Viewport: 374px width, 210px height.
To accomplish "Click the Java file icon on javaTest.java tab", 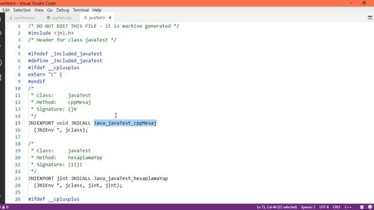I will click(x=11, y=18).
